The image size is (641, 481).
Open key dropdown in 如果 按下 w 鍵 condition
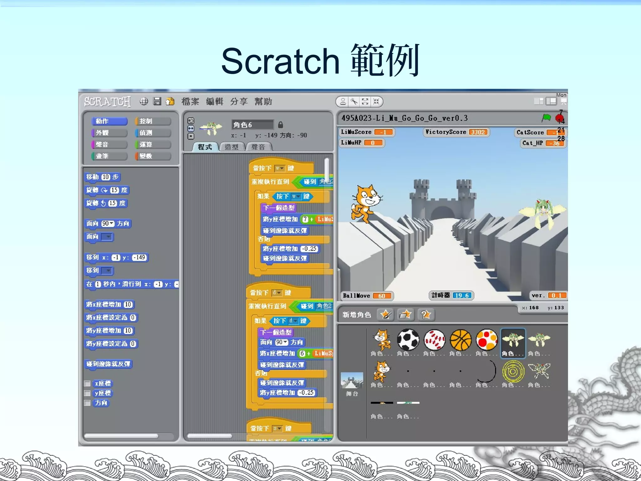click(x=296, y=196)
